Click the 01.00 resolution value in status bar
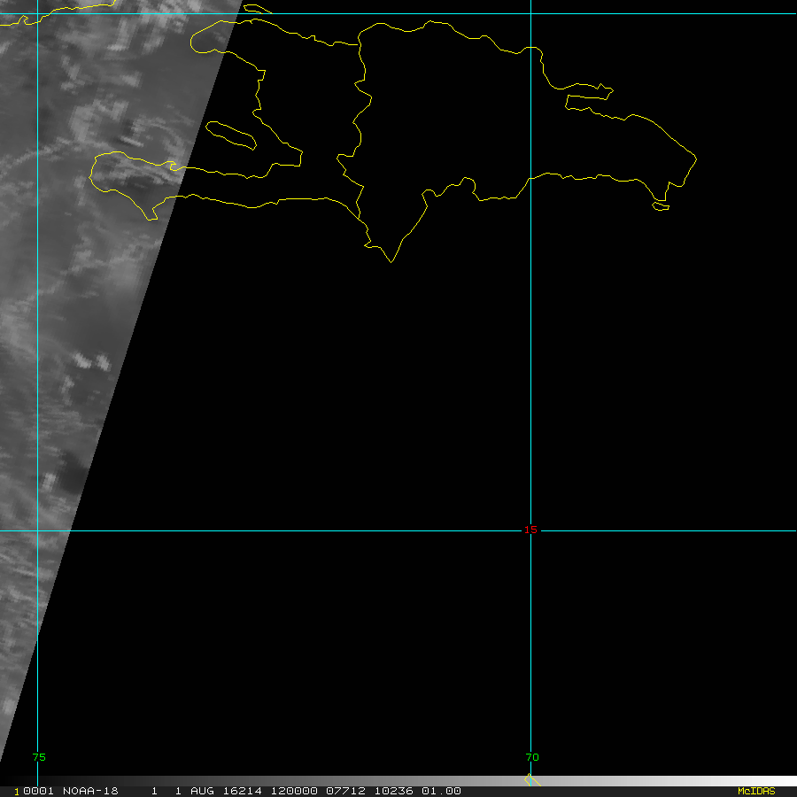The image size is (797, 797). [440, 791]
